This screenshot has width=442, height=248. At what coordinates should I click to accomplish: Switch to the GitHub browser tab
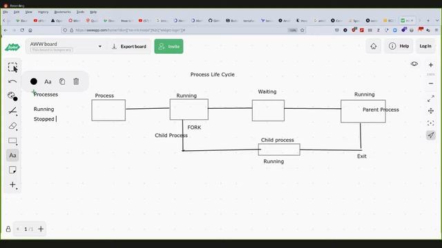(213, 21)
